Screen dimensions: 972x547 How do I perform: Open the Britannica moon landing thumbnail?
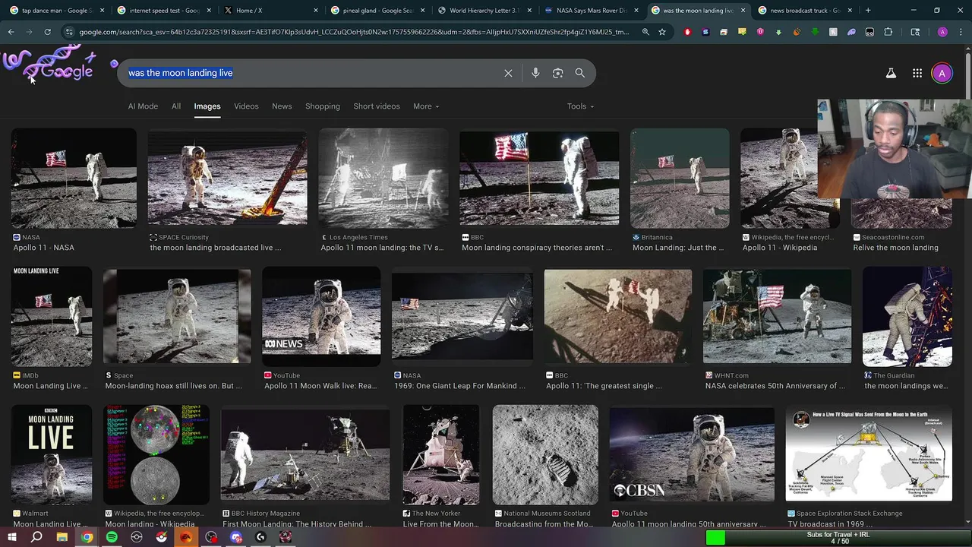680,179
